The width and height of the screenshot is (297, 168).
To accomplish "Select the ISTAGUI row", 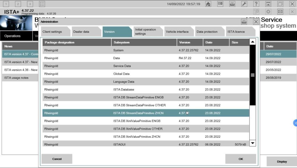I will point(146,144).
